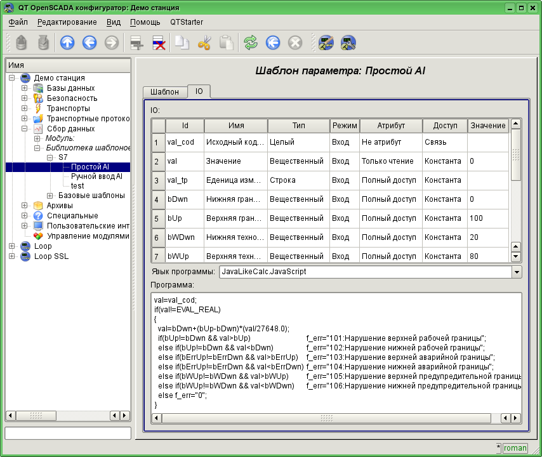This screenshot has height=457, width=542.
Task: Collapse the S7 library node
Action: coord(50,157)
